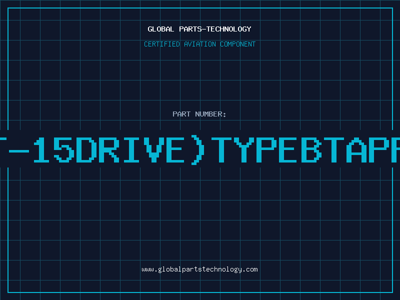Select the CERTIFIED AVIATION COMPONENT subtitle

click(x=199, y=44)
